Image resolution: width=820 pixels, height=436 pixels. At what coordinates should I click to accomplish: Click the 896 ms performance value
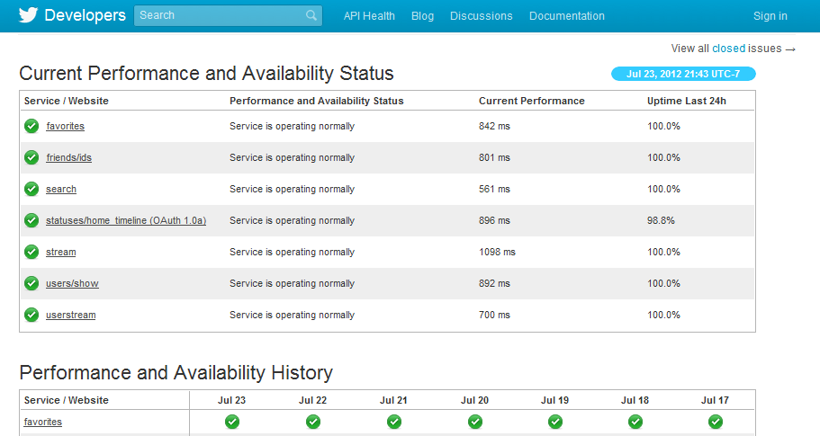pyautogui.click(x=494, y=220)
